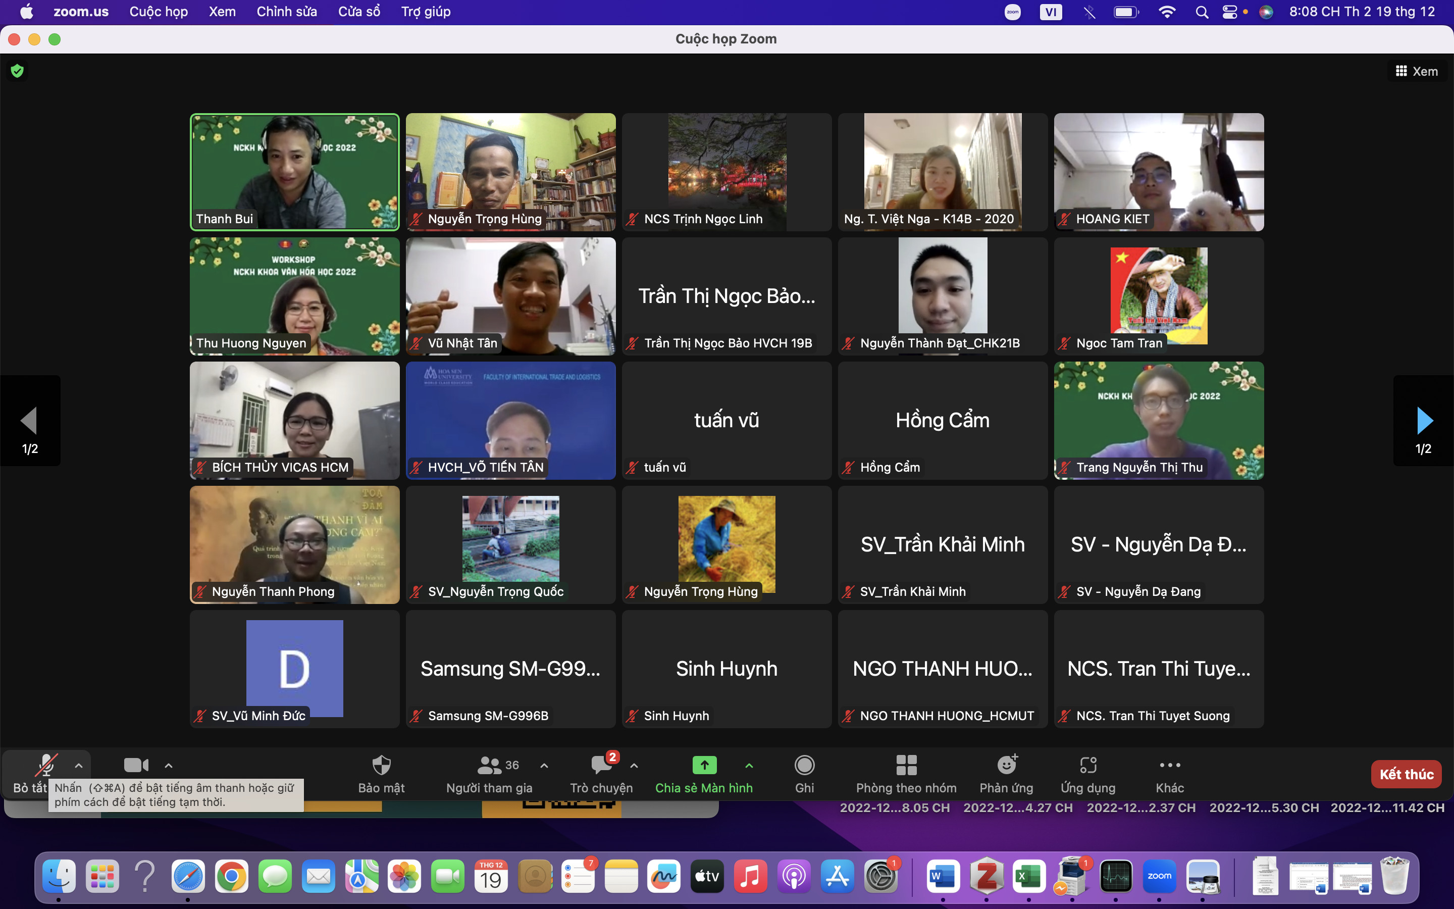Expand video options chevron beside camera
The width and height of the screenshot is (1454, 909).
(168, 765)
